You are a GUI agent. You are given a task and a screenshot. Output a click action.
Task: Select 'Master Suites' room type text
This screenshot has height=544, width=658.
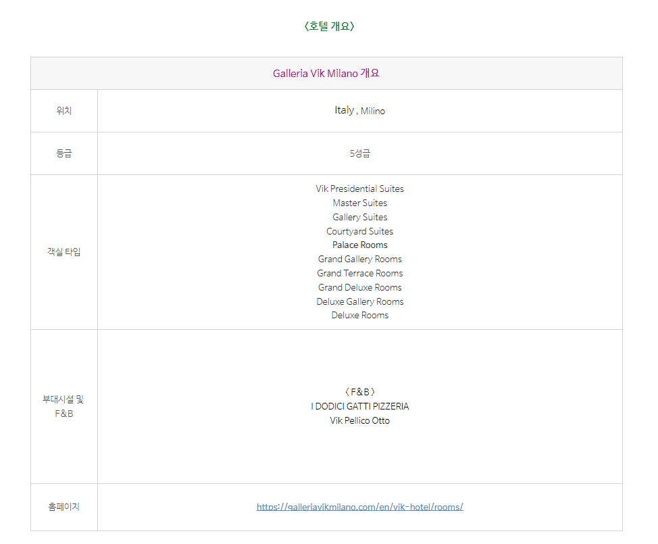coord(359,203)
